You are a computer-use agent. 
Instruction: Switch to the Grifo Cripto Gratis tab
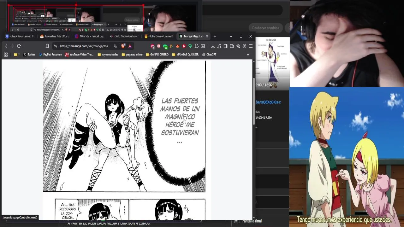(124, 36)
